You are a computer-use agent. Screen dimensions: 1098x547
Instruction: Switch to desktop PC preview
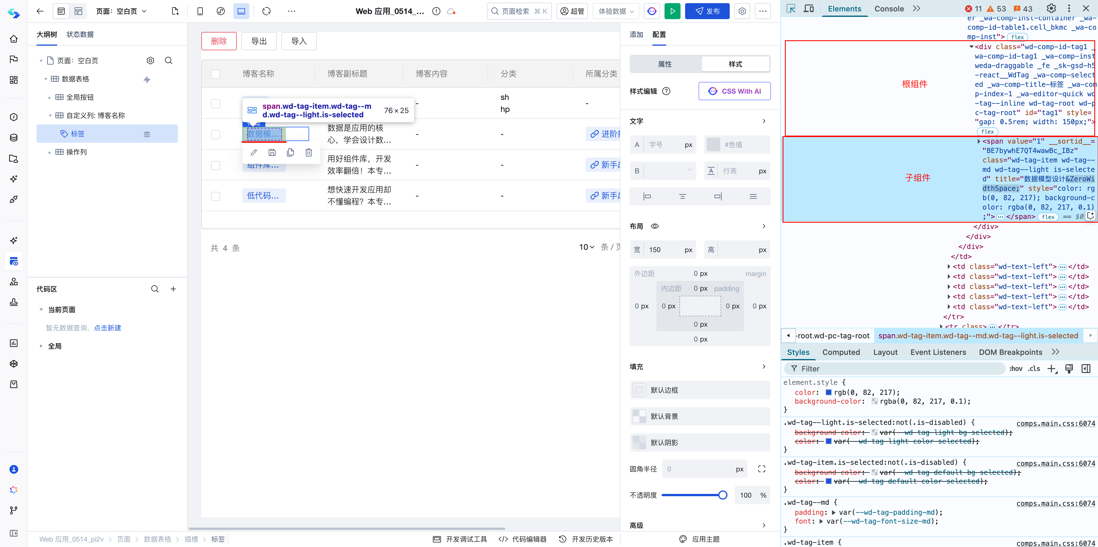click(241, 11)
